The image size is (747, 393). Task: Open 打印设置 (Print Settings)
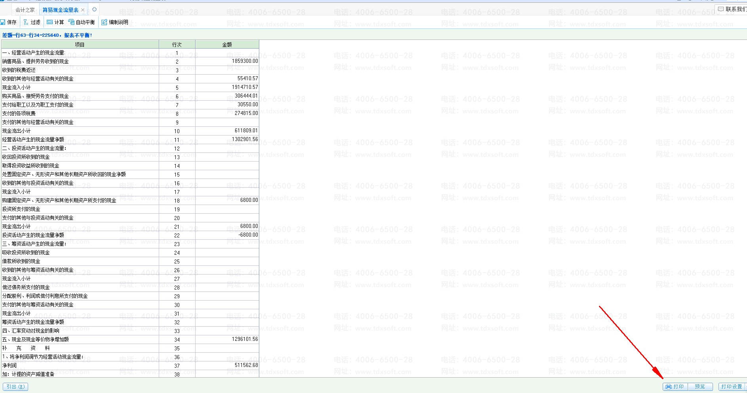tap(731, 387)
